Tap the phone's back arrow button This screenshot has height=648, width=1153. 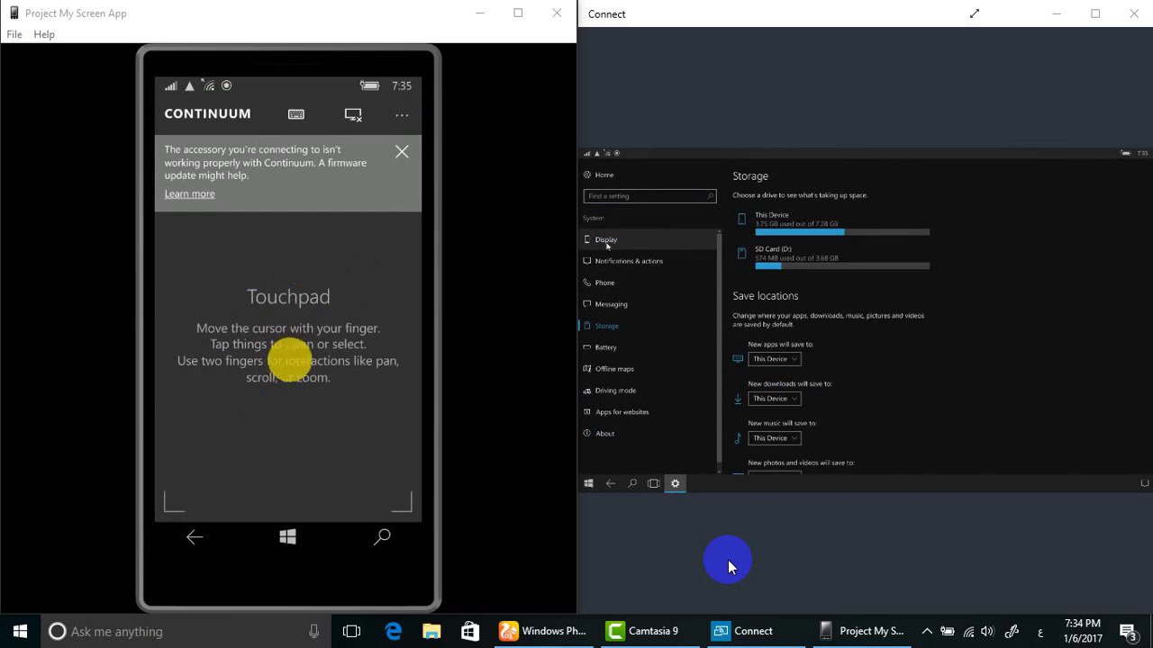195,537
